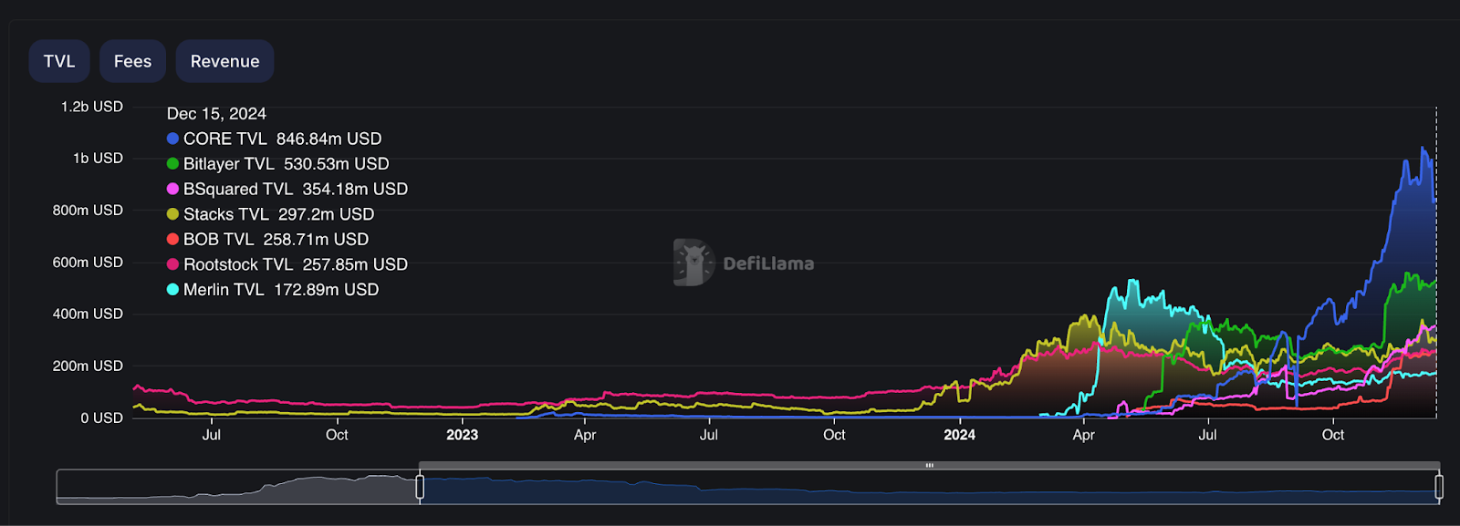Click the Bitlayer TVL 530.53m USD legend text

click(286, 164)
